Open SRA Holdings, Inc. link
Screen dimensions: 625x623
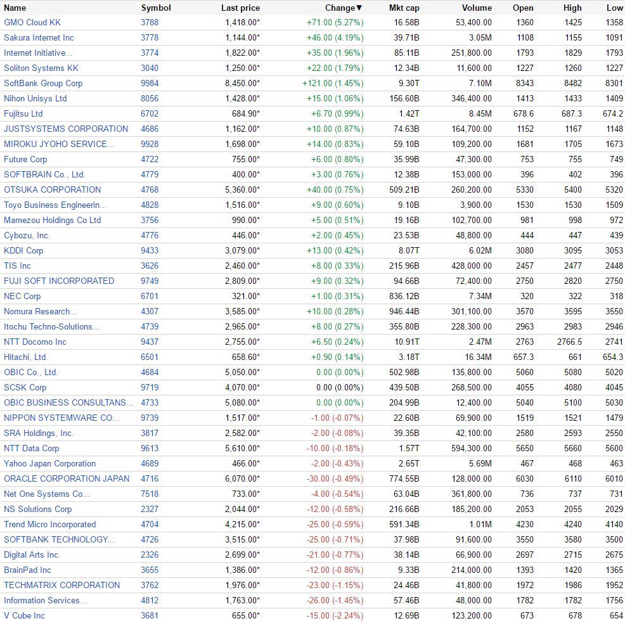coord(39,433)
